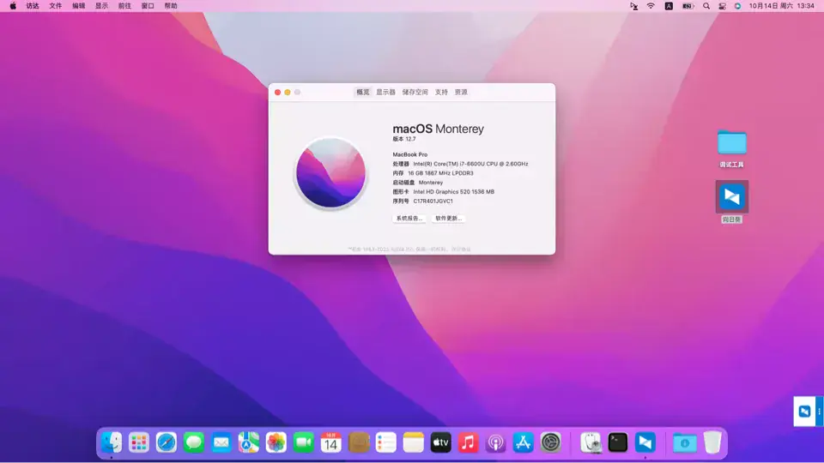Screen dimensions: 824x463
Task: Click the input method A icon
Action: click(669, 6)
